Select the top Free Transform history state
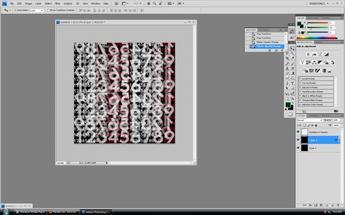The image size is (345, 215). click(x=265, y=34)
